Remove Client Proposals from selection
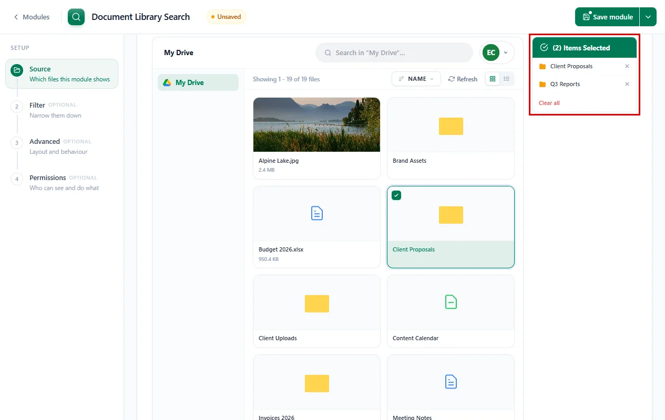665x420 pixels. (627, 66)
